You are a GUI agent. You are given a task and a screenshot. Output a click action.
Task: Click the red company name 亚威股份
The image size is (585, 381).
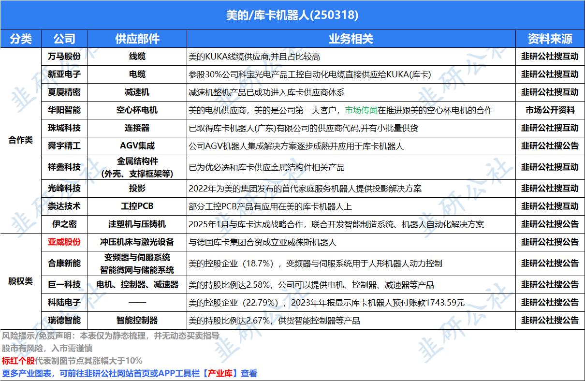[x=64, y=242]
